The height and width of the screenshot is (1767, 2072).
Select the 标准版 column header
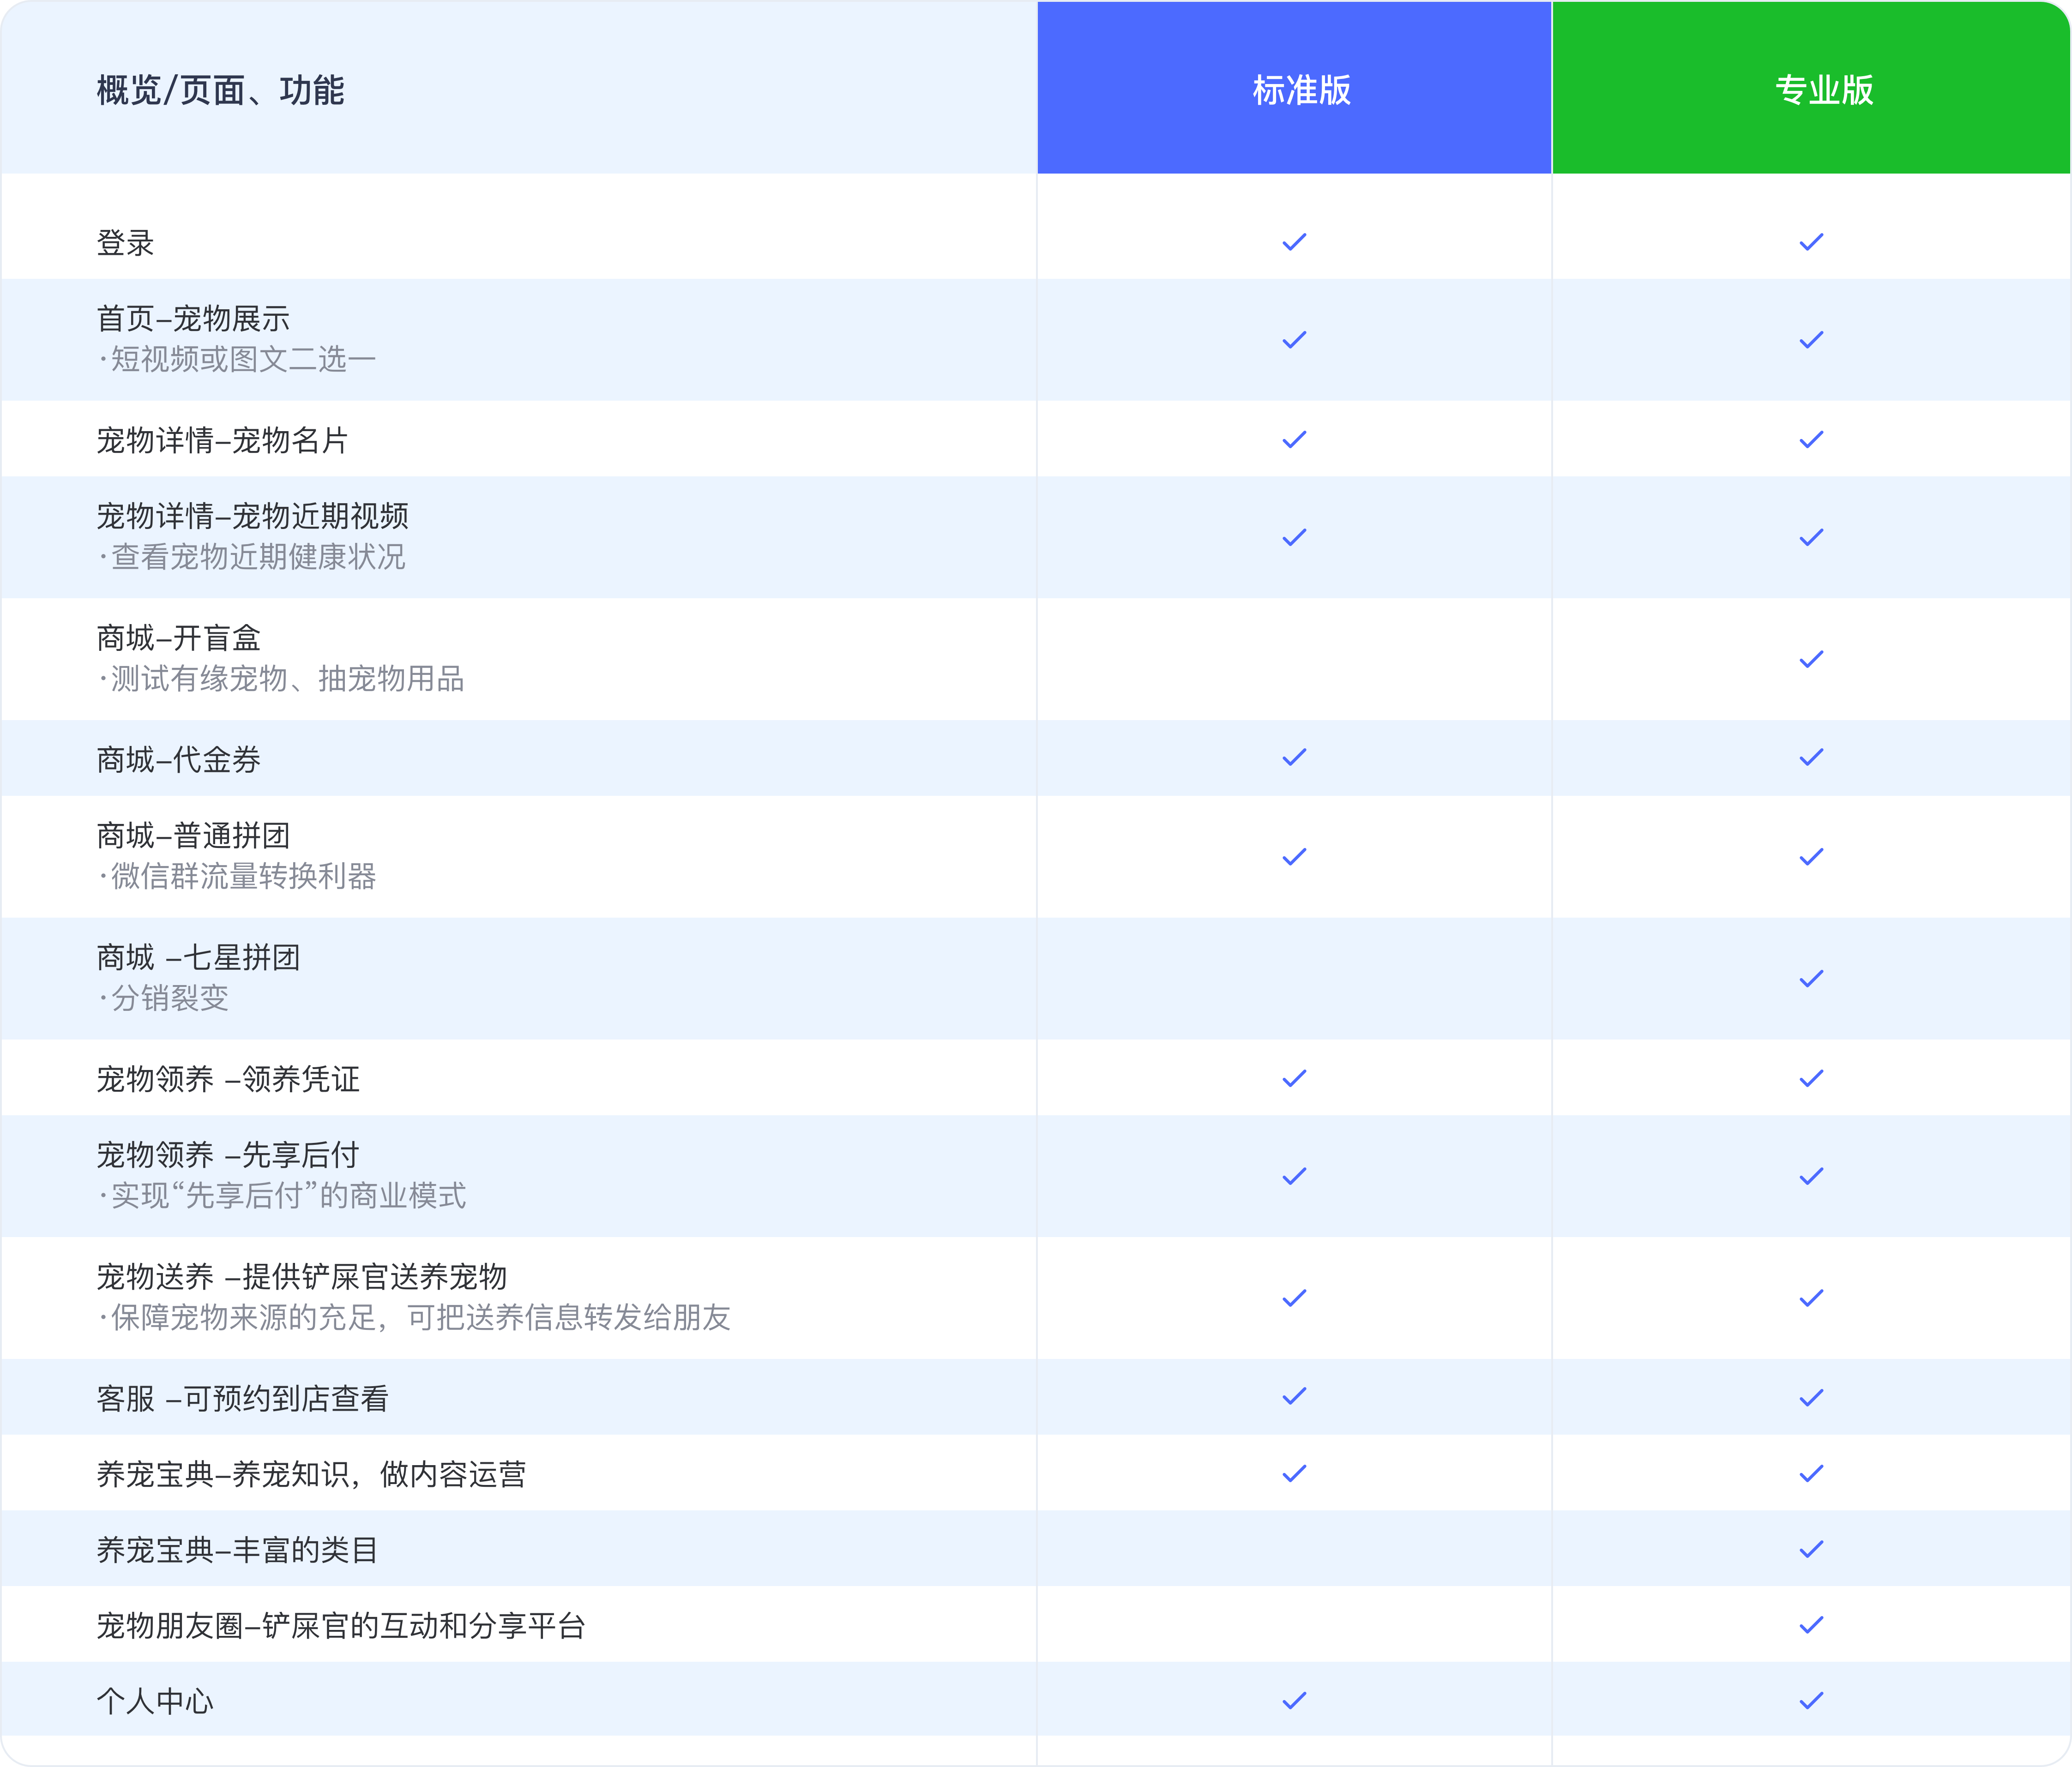1301,90
